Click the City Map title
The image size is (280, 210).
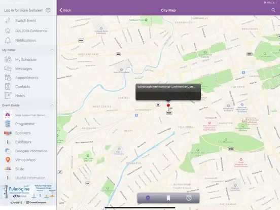point(168,10)
